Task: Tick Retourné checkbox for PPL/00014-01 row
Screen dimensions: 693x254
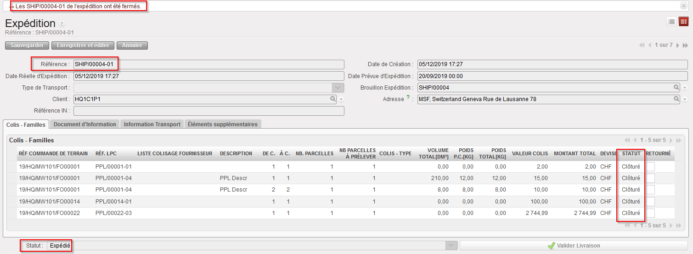Action: tap(650, 202)
